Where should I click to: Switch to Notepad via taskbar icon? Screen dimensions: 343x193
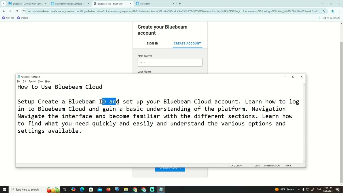161,190
